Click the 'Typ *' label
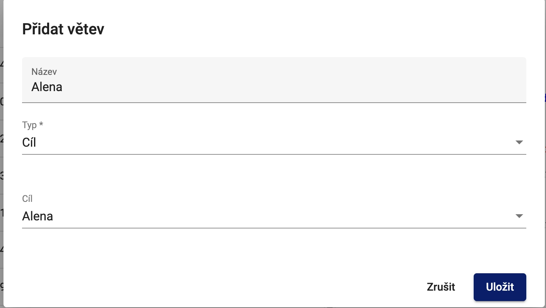546x308 pixels. [33, 125]
